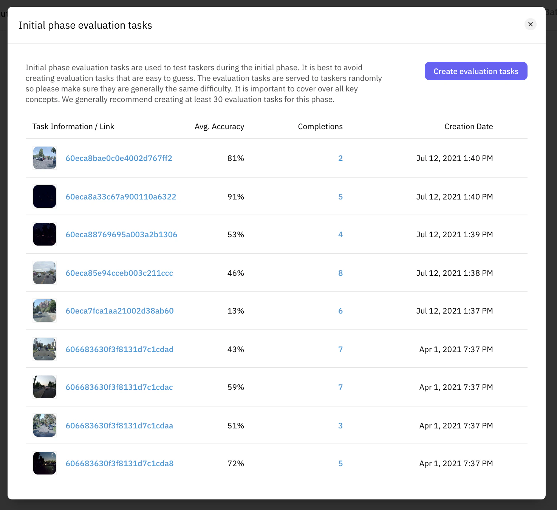Viewport: 557px width, 510px height.
Task: Open completions count 4 for 53% task
Action: coord(340,235)
